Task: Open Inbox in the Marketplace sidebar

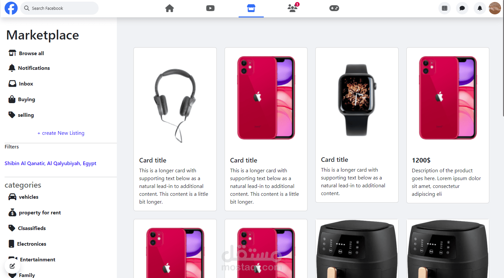Action: [x=21, y=84]
